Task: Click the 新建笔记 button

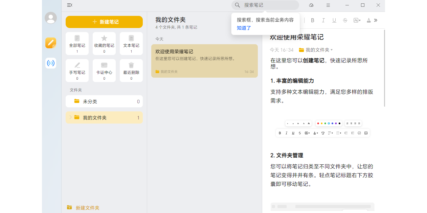Action: [x=104, y=22]
